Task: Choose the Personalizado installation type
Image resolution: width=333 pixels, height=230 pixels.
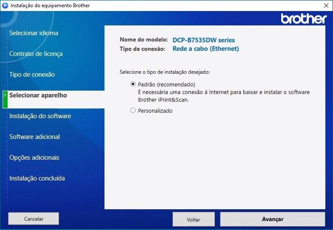Action: [x=133, y=110]
